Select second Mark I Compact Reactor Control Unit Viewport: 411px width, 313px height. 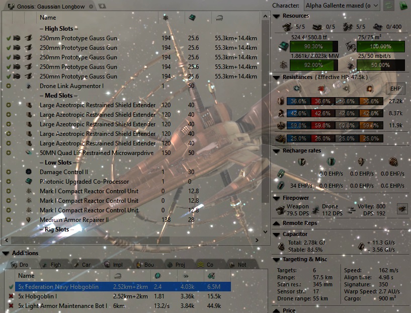(132, 201)
